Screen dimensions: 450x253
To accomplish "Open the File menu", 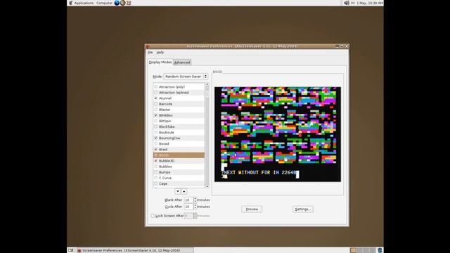I will click(x=150, y=52).
